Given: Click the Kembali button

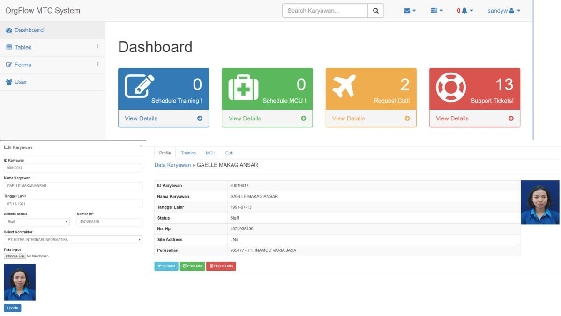Looking at the screenshot, I should [166, 266].
